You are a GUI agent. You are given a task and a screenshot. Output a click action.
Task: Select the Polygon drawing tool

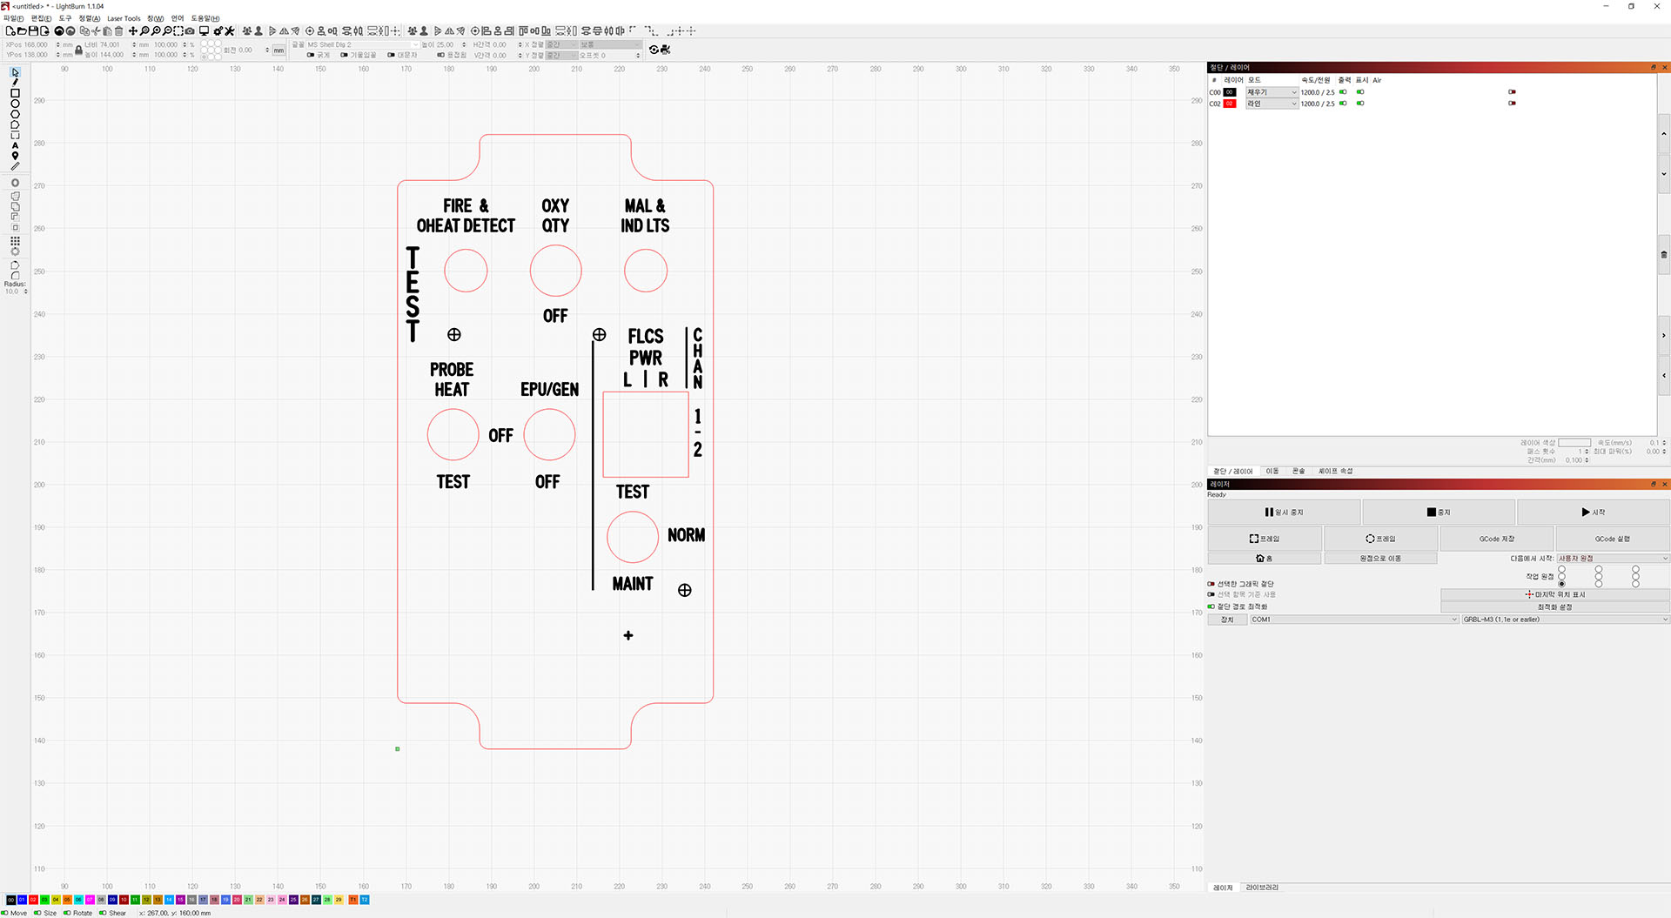(x=15, y=114)
